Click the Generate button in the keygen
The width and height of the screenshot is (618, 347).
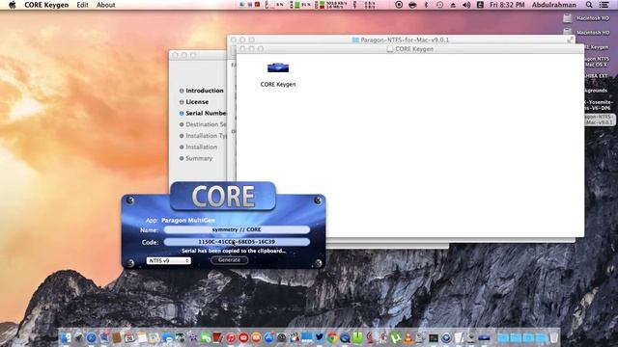point(230,260)
